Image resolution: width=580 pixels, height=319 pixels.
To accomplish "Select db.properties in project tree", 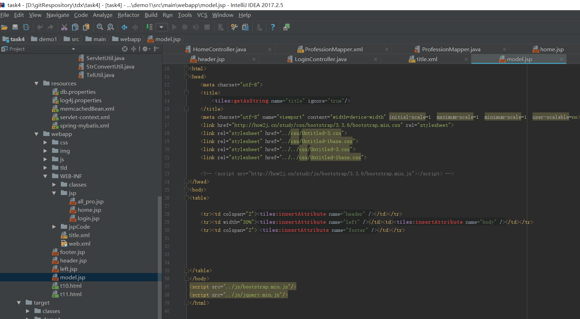I will [78, 92].
